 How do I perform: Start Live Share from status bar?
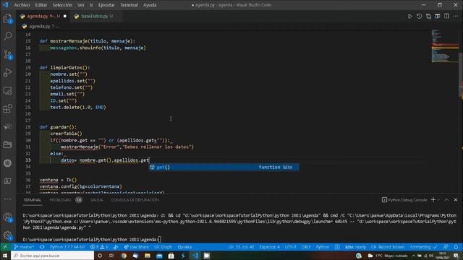click(136, 247)
